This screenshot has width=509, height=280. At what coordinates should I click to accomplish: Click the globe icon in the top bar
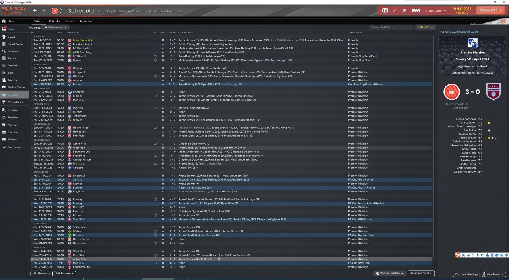click(404, 10)
